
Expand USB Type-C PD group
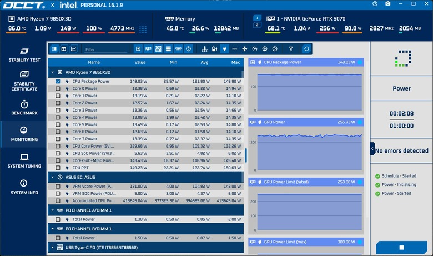(x=53, y=248)
